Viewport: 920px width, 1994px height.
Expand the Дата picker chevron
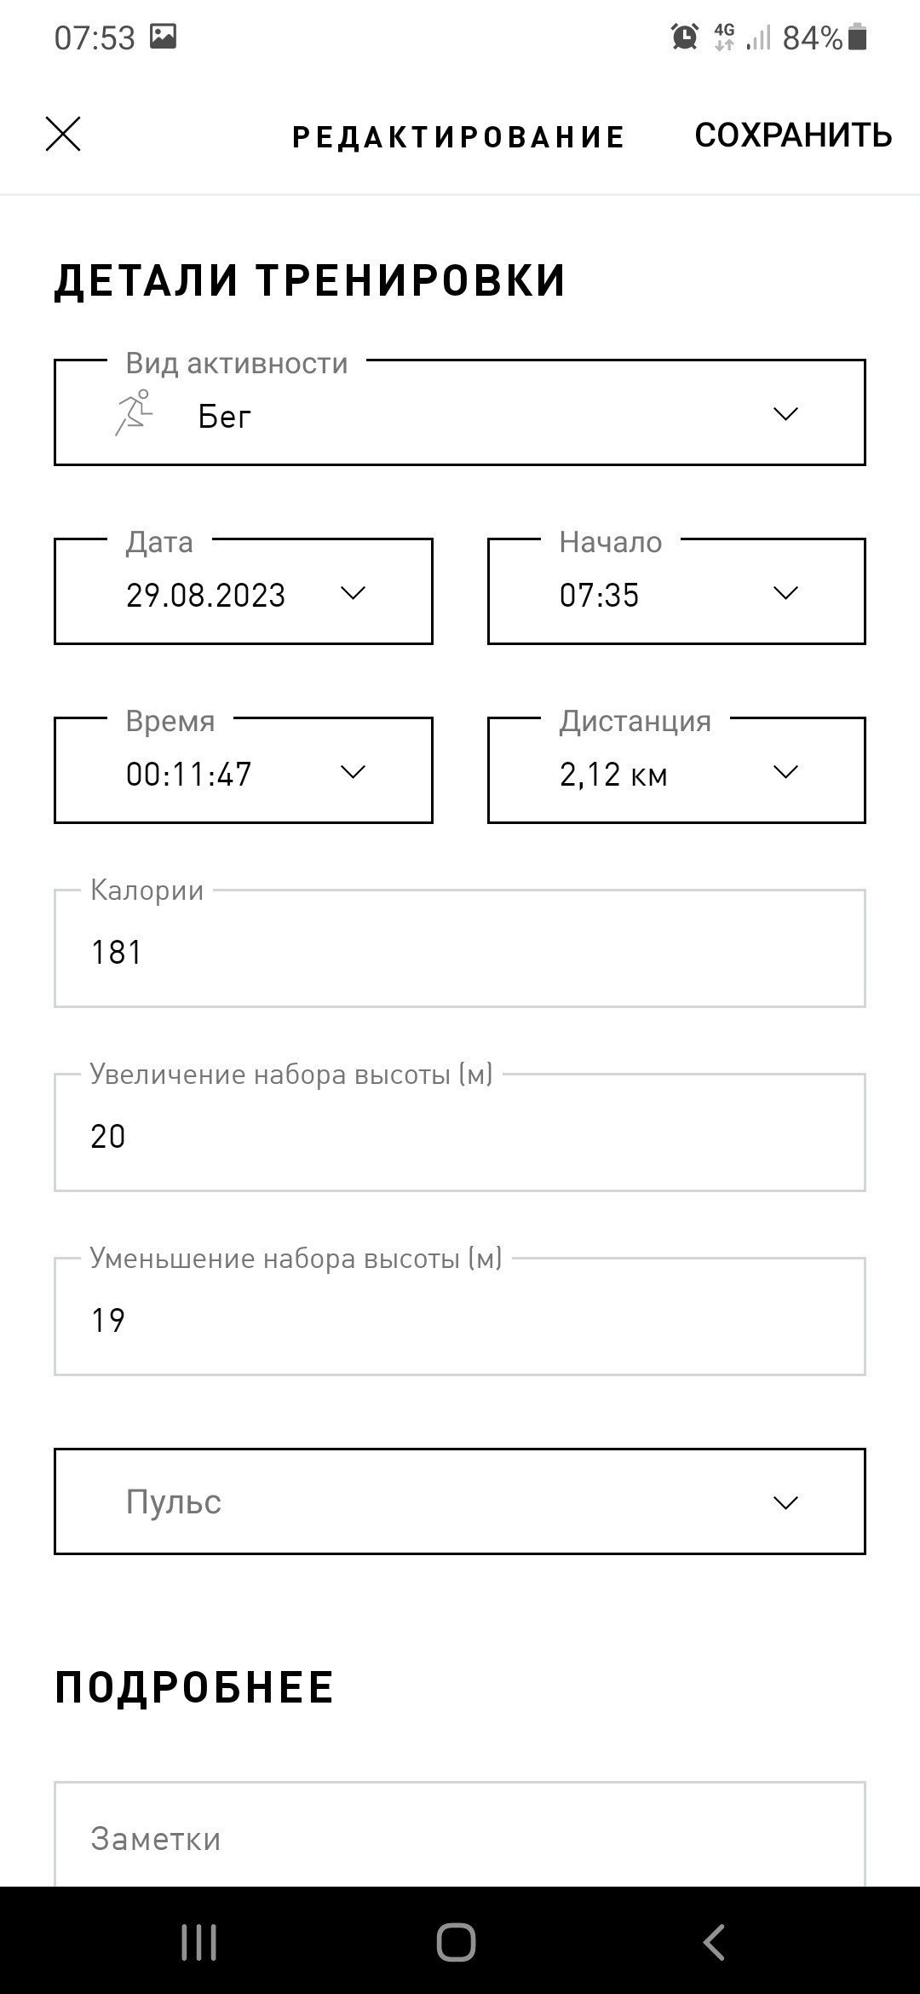(x=353, y=593)
